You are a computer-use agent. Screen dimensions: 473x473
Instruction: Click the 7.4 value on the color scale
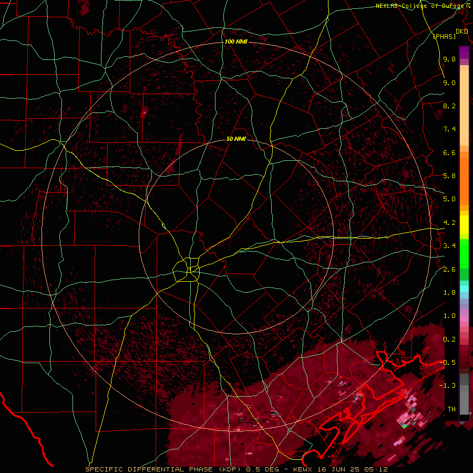click(x=449, y=129)
